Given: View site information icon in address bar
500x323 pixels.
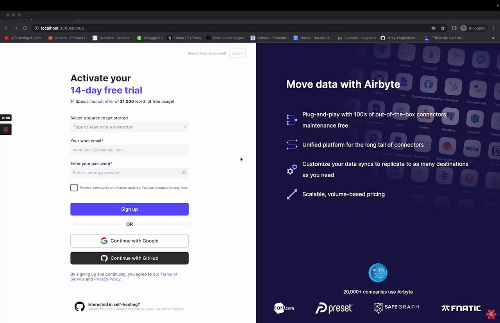Looking at the screenshot, I should (x=36, y=28).
